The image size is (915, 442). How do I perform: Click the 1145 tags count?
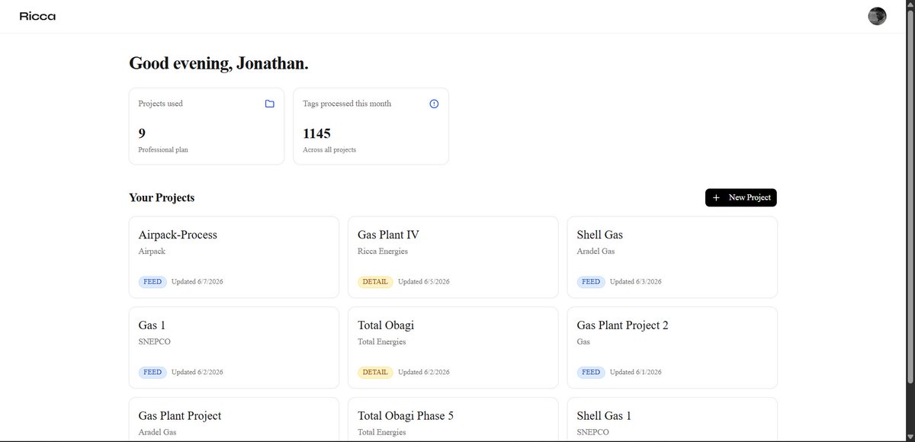click(316, 134)
